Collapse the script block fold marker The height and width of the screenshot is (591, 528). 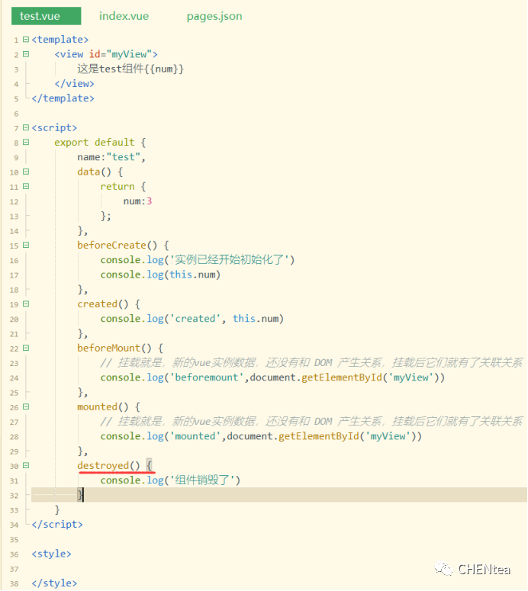(x=26, y=128)
